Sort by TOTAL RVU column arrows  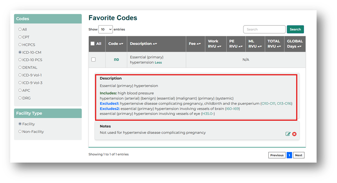coord(278,46)
